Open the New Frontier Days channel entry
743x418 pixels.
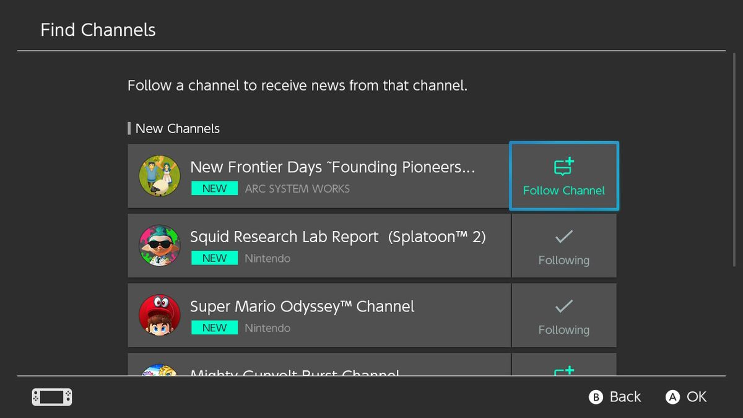click(x=319, y=176)
